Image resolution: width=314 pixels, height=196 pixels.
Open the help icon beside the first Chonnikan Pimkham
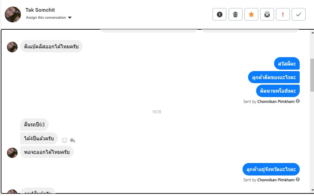[298, 101]
